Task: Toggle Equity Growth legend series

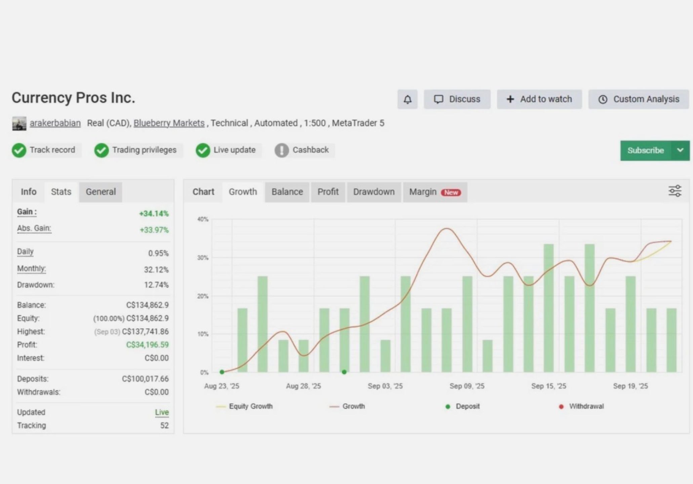Action: (x=244, y=406)
